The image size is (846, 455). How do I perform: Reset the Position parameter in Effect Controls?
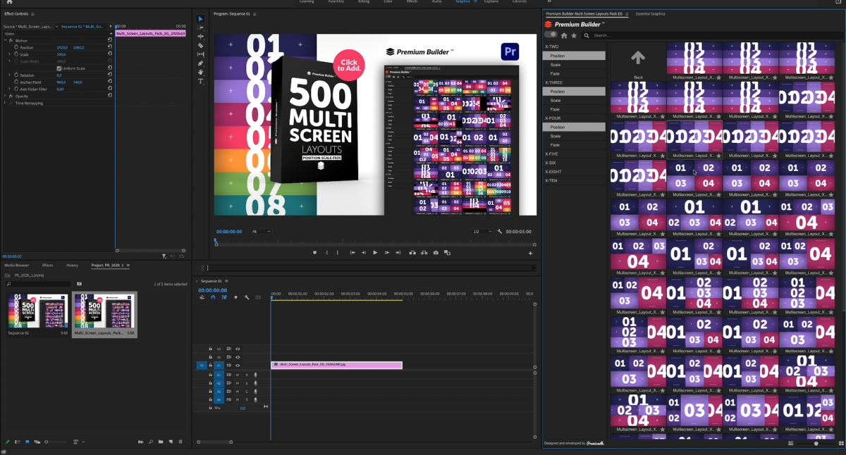click(x=110, y=48)
